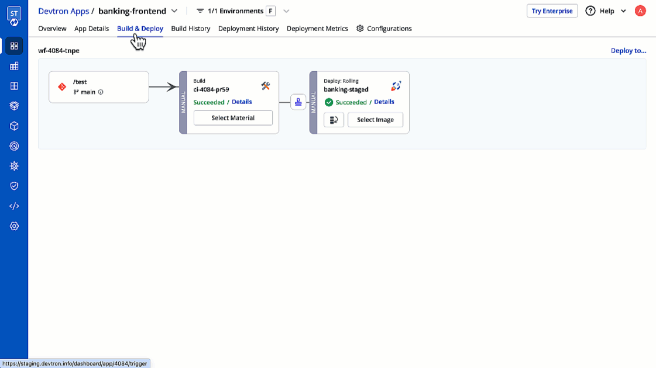Expand the Environments dropdown chevron
Screen dimensions: 656x368
pos(286,11)
